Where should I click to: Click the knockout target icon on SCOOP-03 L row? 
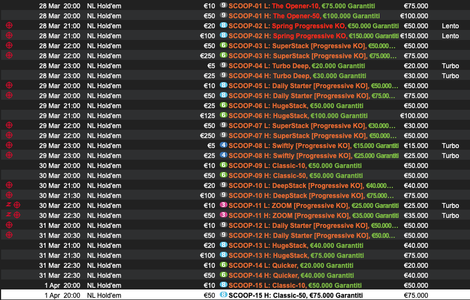click(x=9, y=45)
